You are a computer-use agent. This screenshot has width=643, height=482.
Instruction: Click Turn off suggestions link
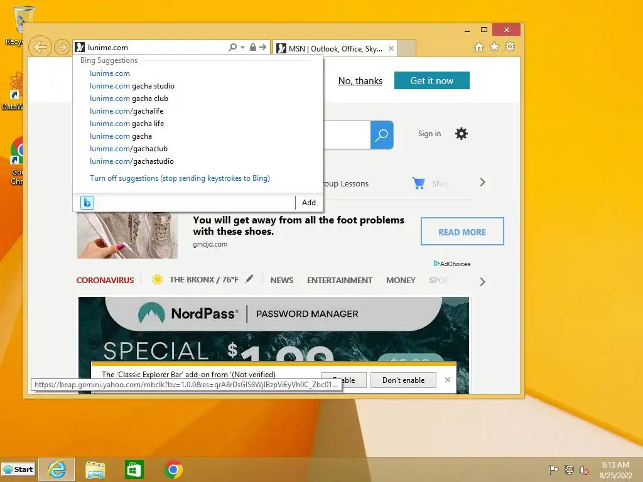[x=180, y=178]
